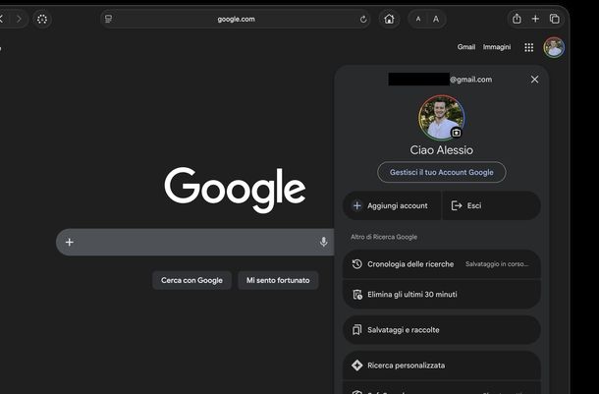599x394 pixels.
Task: Click the Google search input field
Action: point(194,242)
